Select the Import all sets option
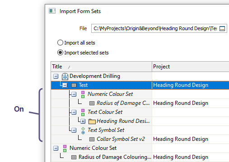 click(76, 43)
